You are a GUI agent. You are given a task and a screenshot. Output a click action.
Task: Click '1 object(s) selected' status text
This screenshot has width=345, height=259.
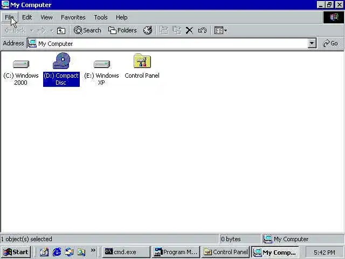point(26,239)
